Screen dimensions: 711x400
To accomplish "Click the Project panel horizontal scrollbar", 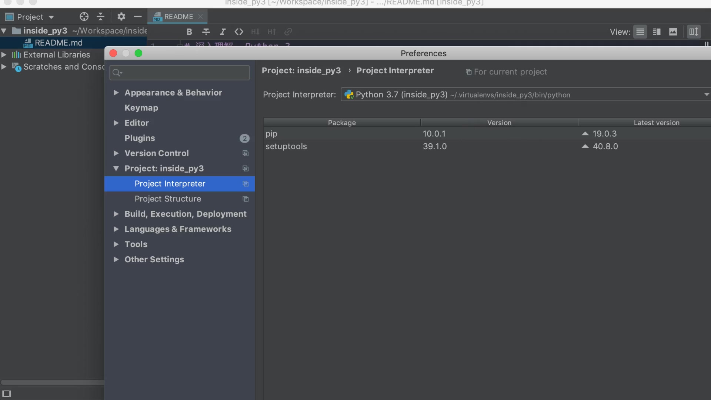I will [x=53, y=382].
